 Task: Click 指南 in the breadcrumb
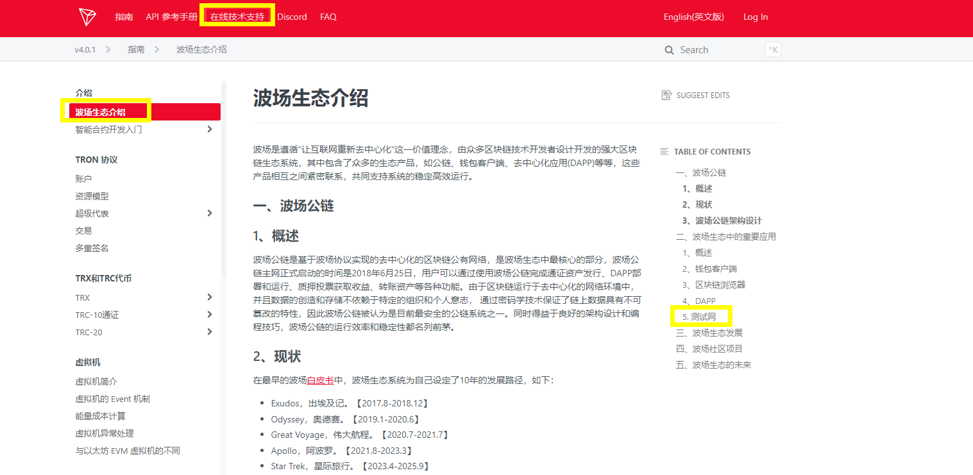coord(136,49)
